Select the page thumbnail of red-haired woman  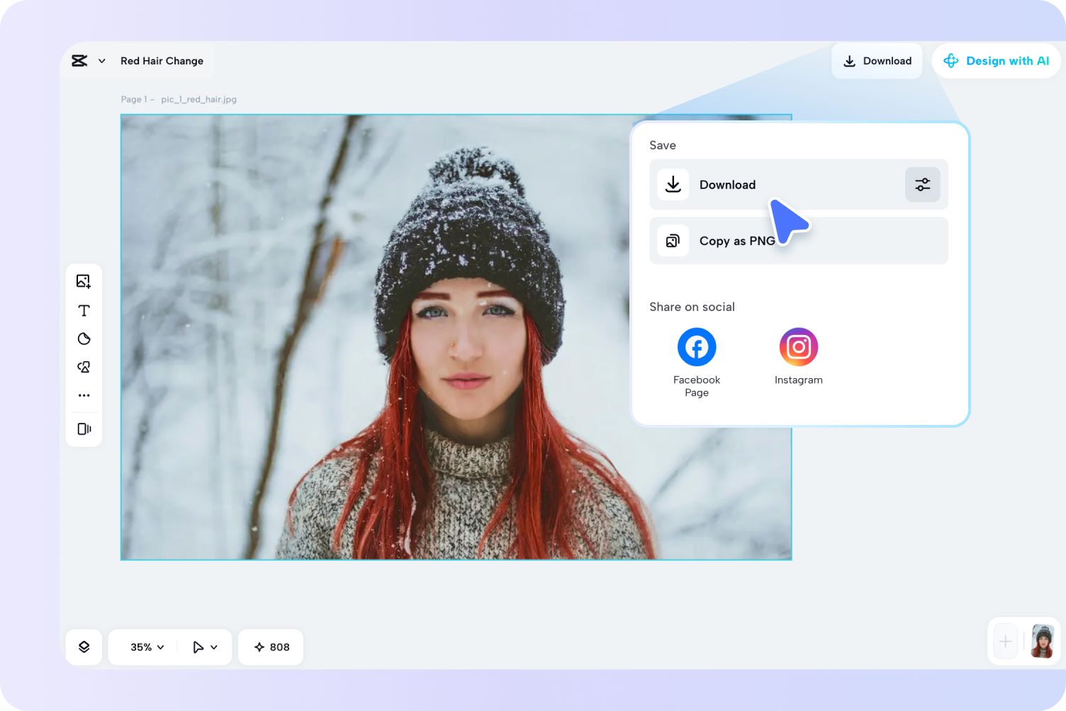(x=1042, y=642)
